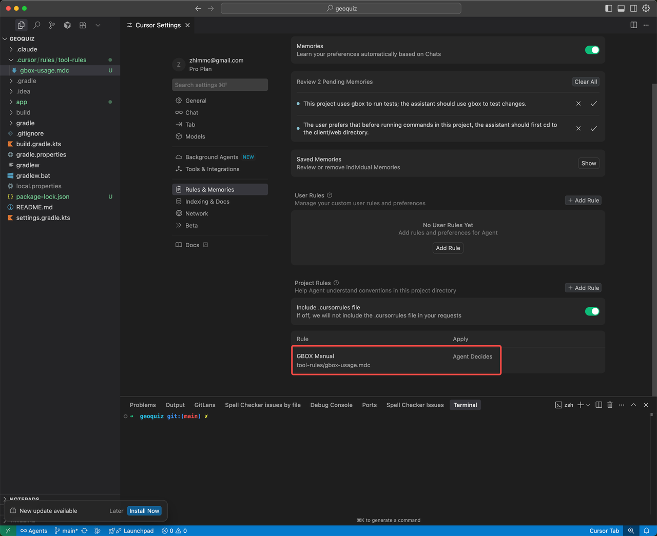Image resolution: width=657 pixels, height=536 pixels.
Task: Split the terminal panel
Action: (598, 405)
